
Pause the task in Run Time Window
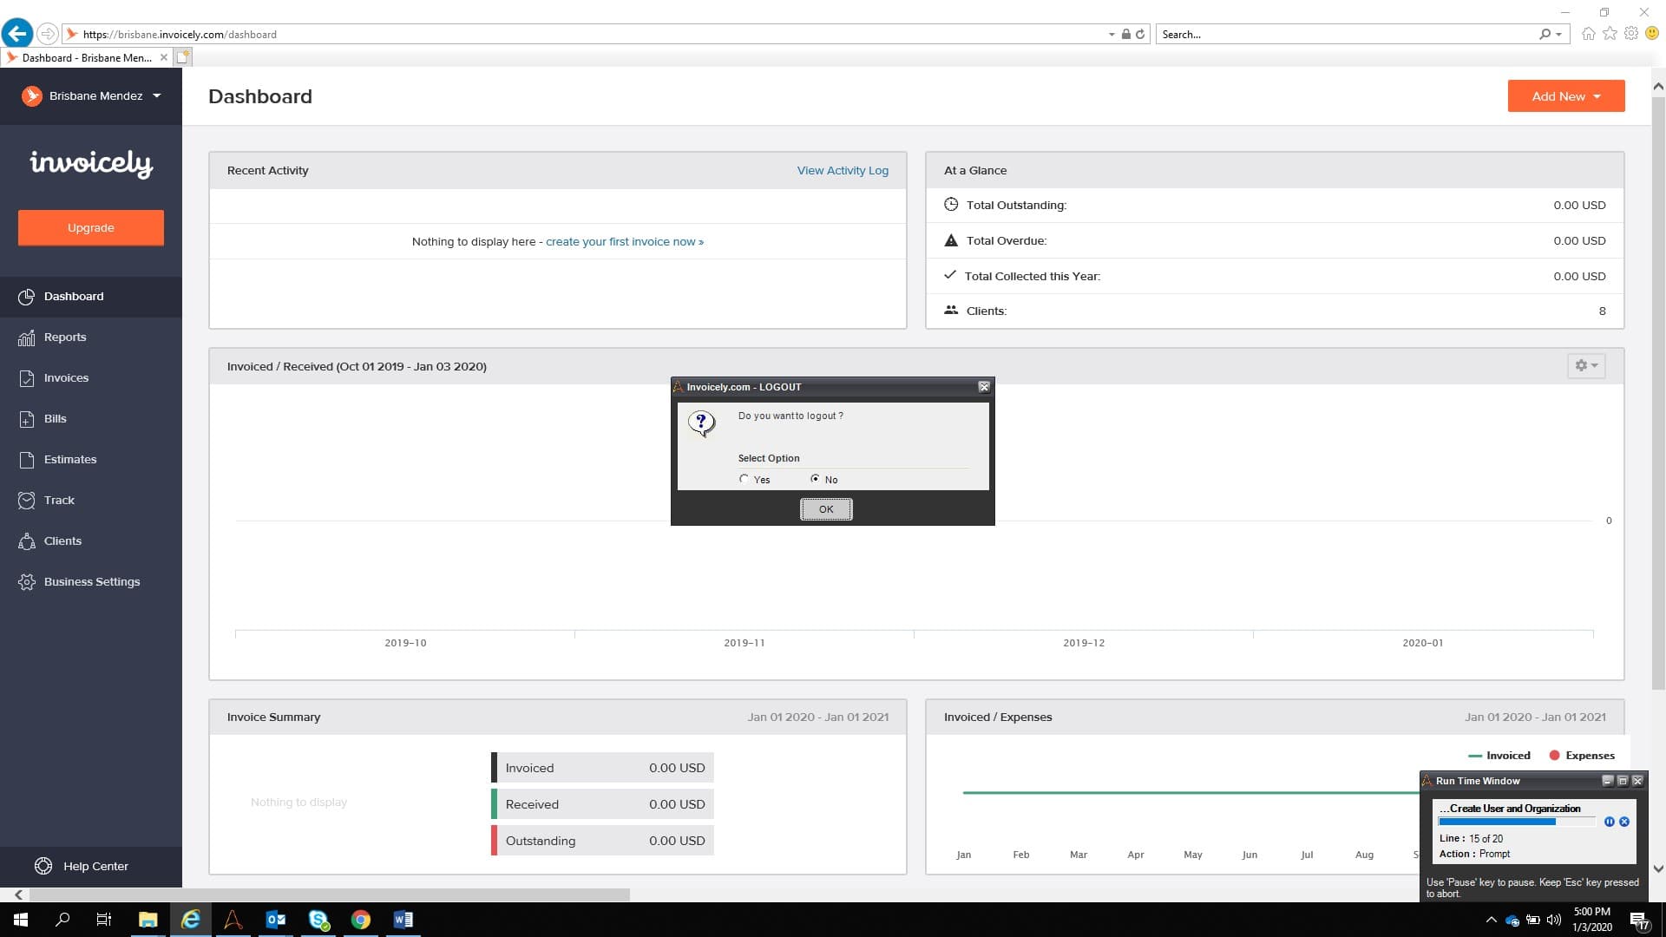click(x=1610, y=822)
